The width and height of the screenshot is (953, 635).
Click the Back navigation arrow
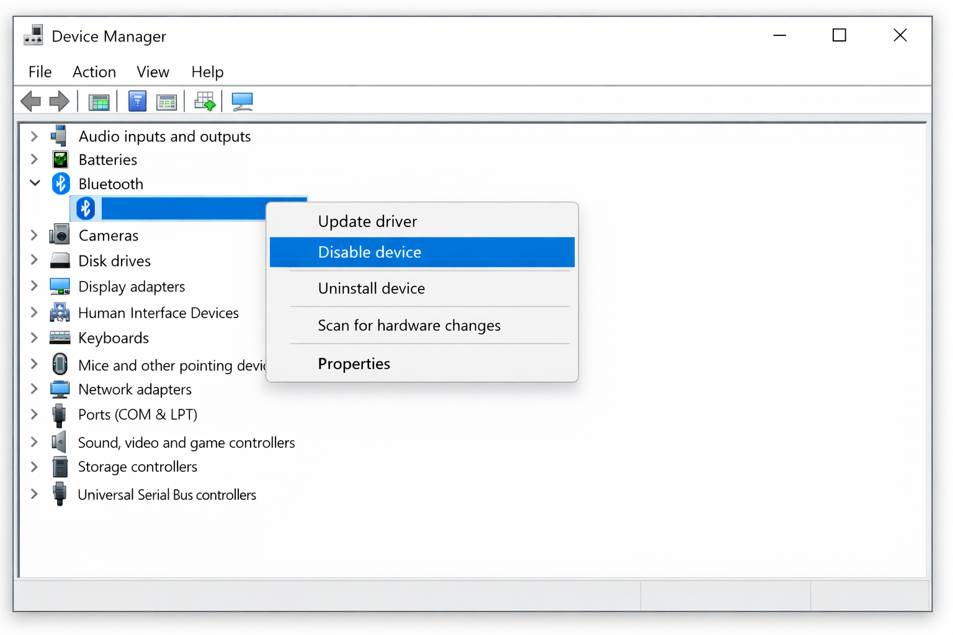pos(31,100)
